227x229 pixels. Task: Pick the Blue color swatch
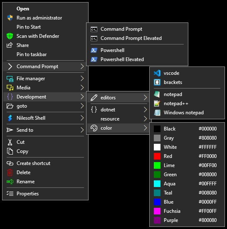tap(157, 202)
